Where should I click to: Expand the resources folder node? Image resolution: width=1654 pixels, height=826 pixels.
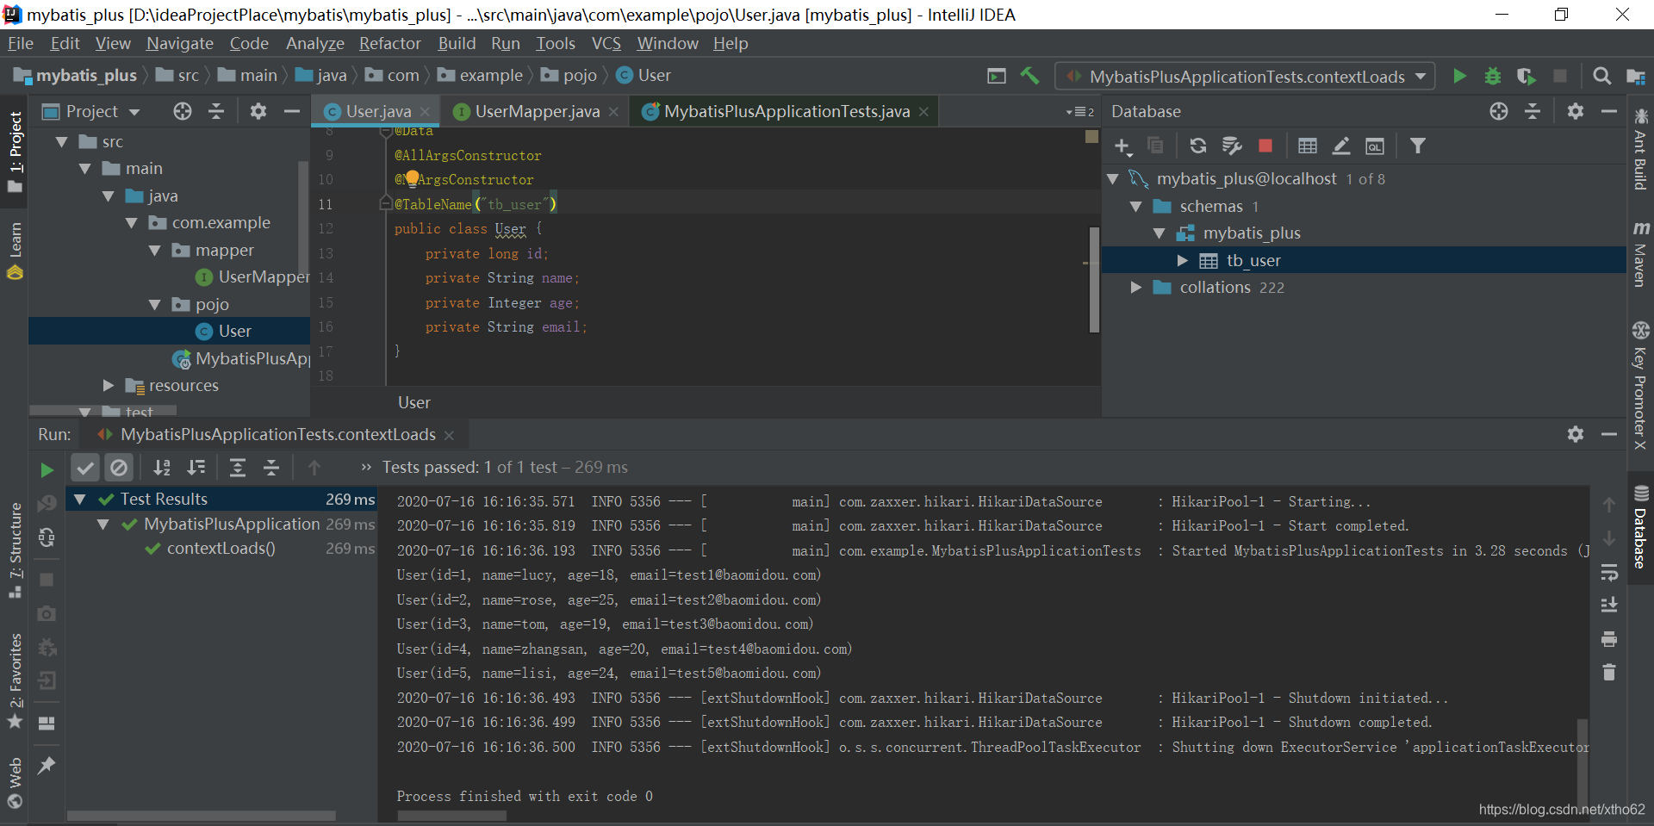tap(108, 385)
